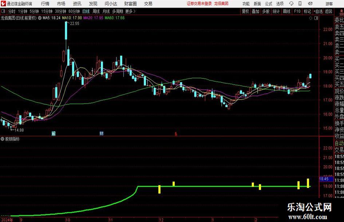Click the 18.45 blue price tag on axis

pyautogui.click(x=326, y=179)
